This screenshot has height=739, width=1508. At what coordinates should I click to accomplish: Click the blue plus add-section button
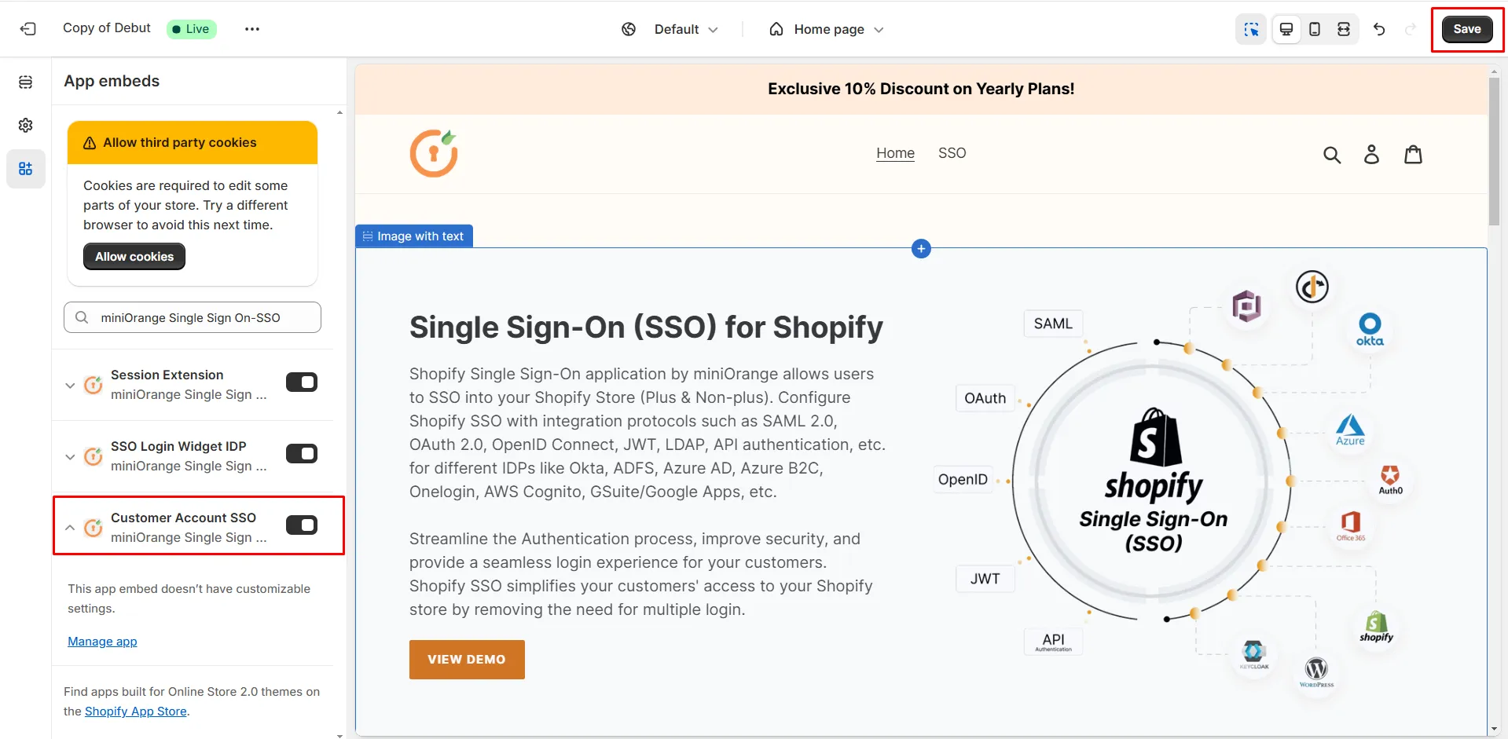pyautogui.click(x=921, y=249)
